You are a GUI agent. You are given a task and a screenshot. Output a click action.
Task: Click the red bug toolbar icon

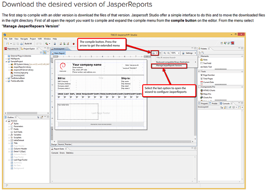[x=74, y=44]
